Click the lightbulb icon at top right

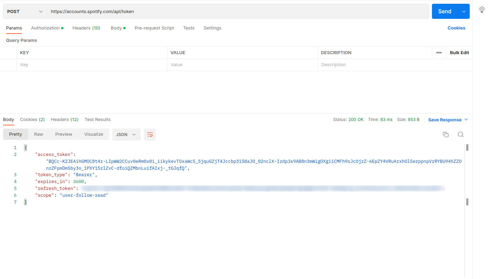[x=482, y=9]
